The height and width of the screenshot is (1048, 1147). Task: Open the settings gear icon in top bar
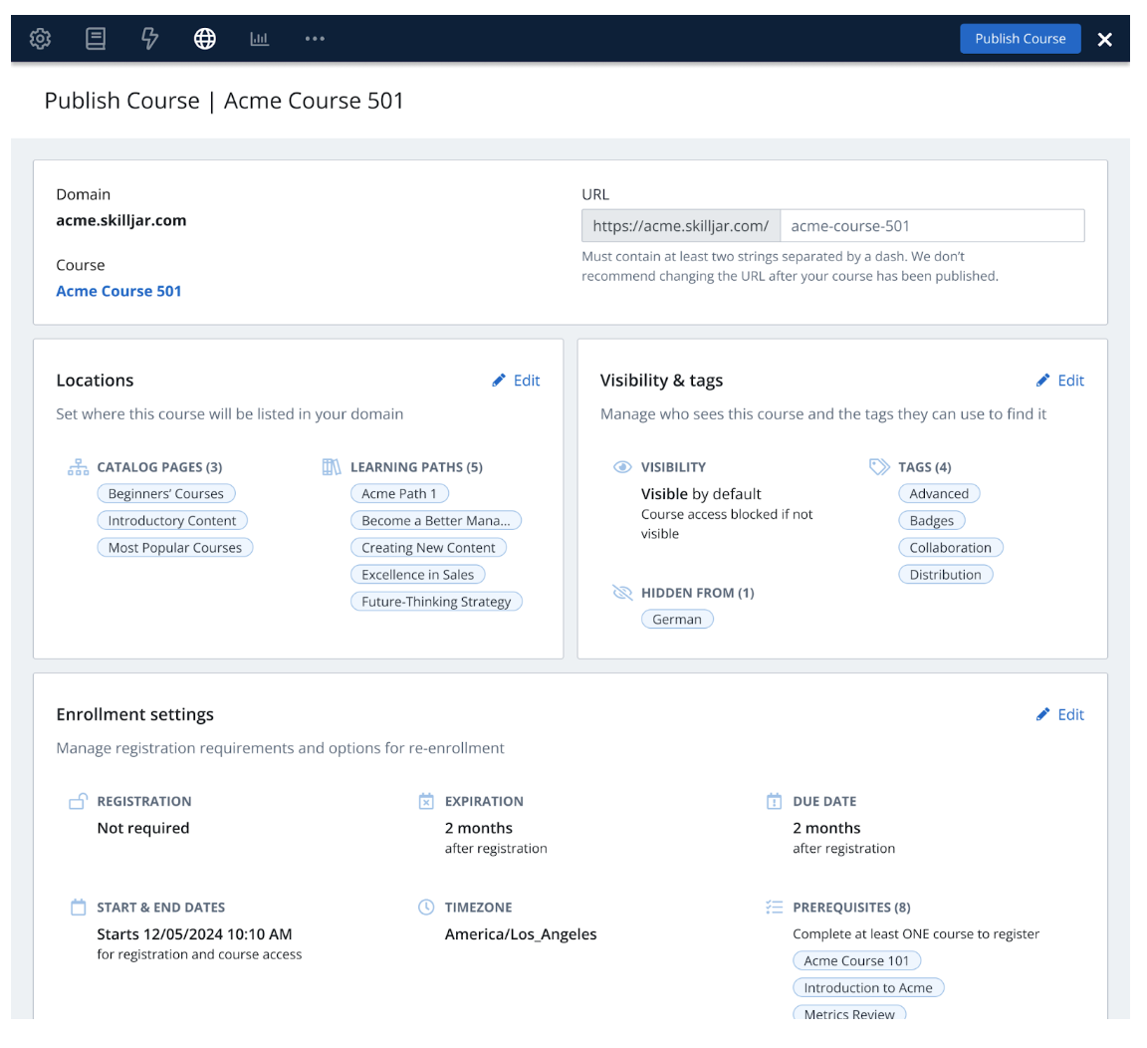[40, 39]
